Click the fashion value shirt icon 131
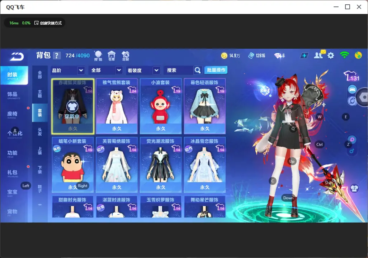This screenshot has width=368, height=258. [352, 76]
